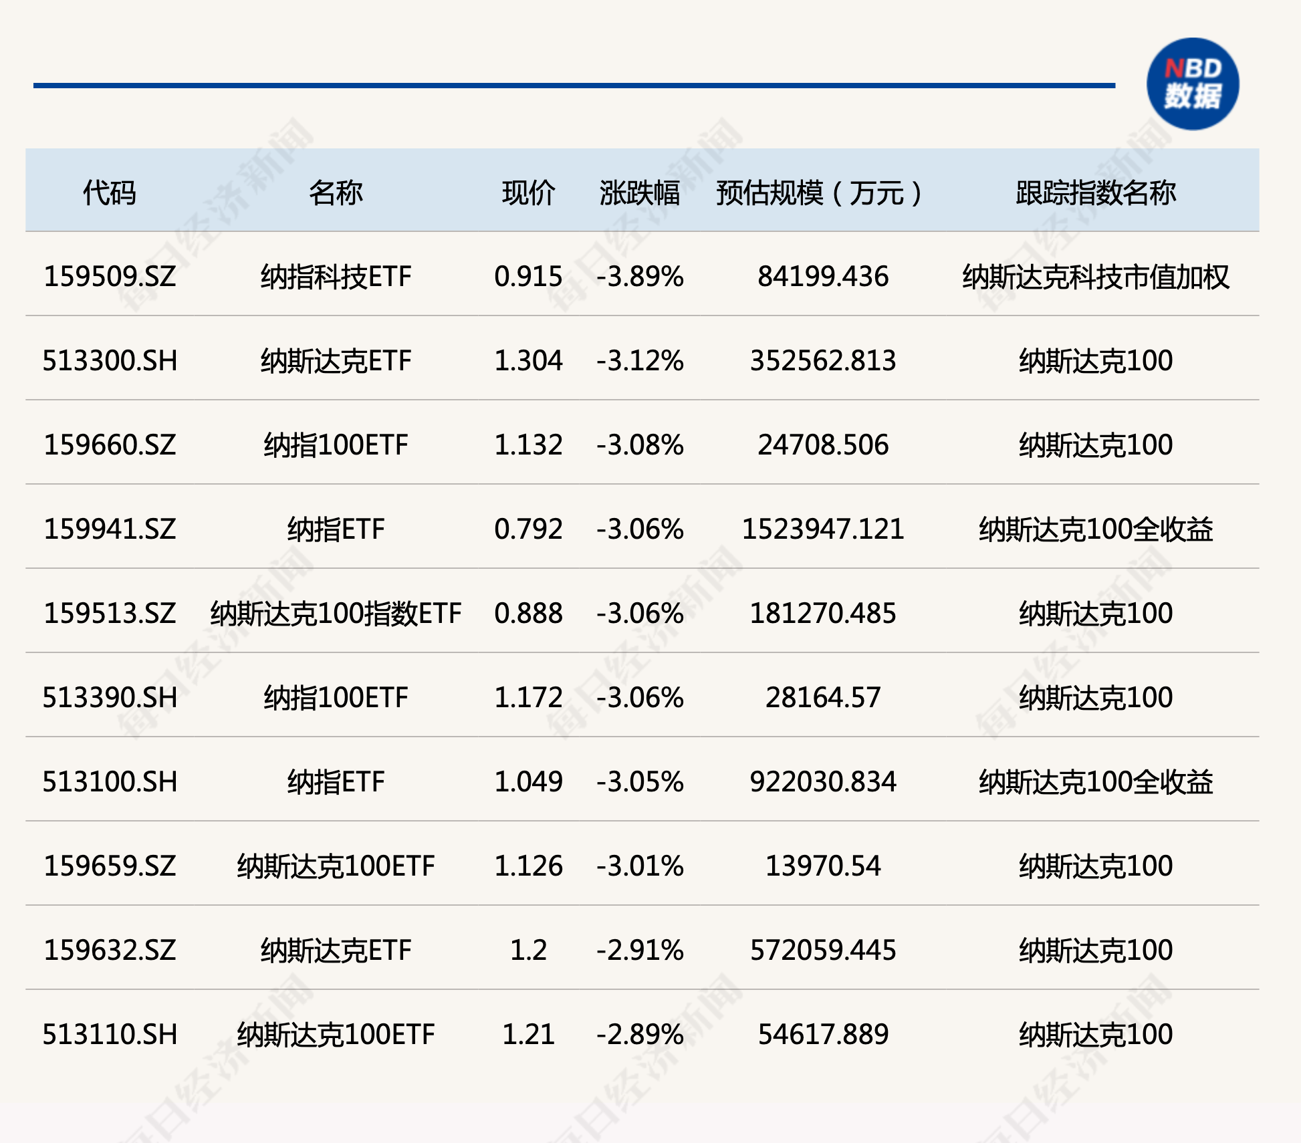
Task: Click the -3.08% change value
Action: 640,445
